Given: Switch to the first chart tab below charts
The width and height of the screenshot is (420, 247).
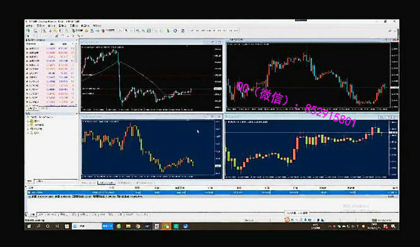Looking at the screenshot, I should [88, 183].
